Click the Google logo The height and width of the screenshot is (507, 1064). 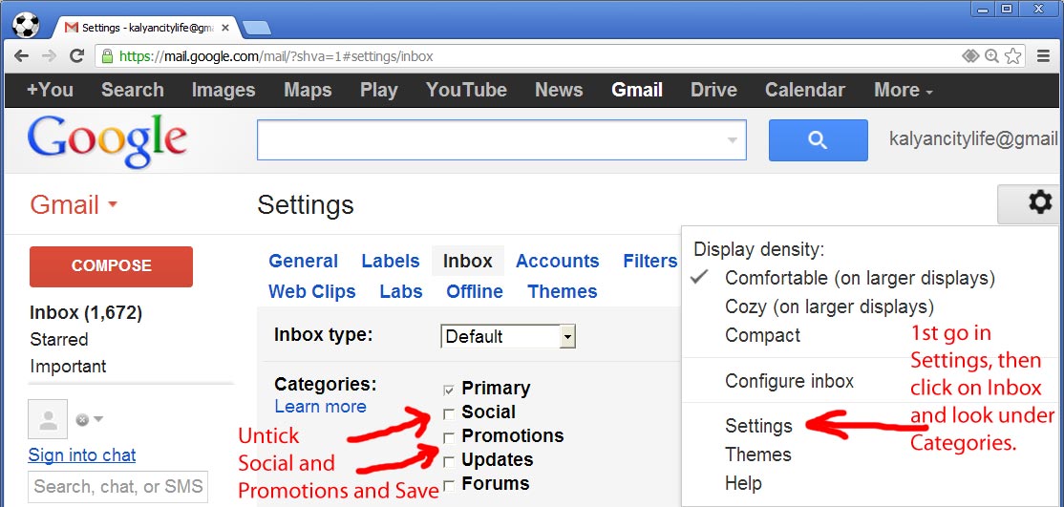[107, 141]
